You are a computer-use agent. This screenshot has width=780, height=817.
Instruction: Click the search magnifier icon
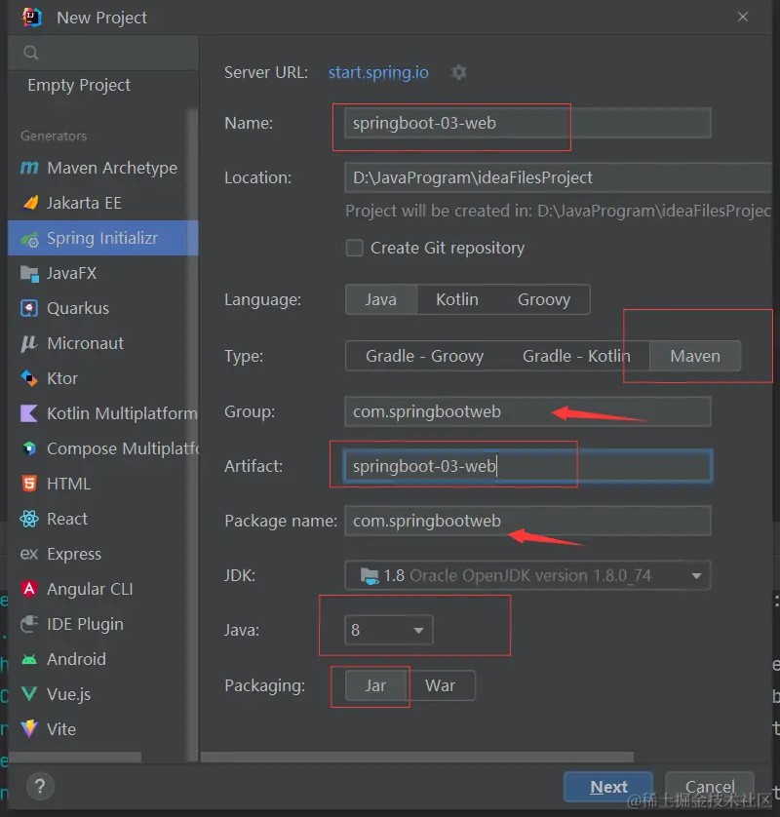(x=31, y=53)
